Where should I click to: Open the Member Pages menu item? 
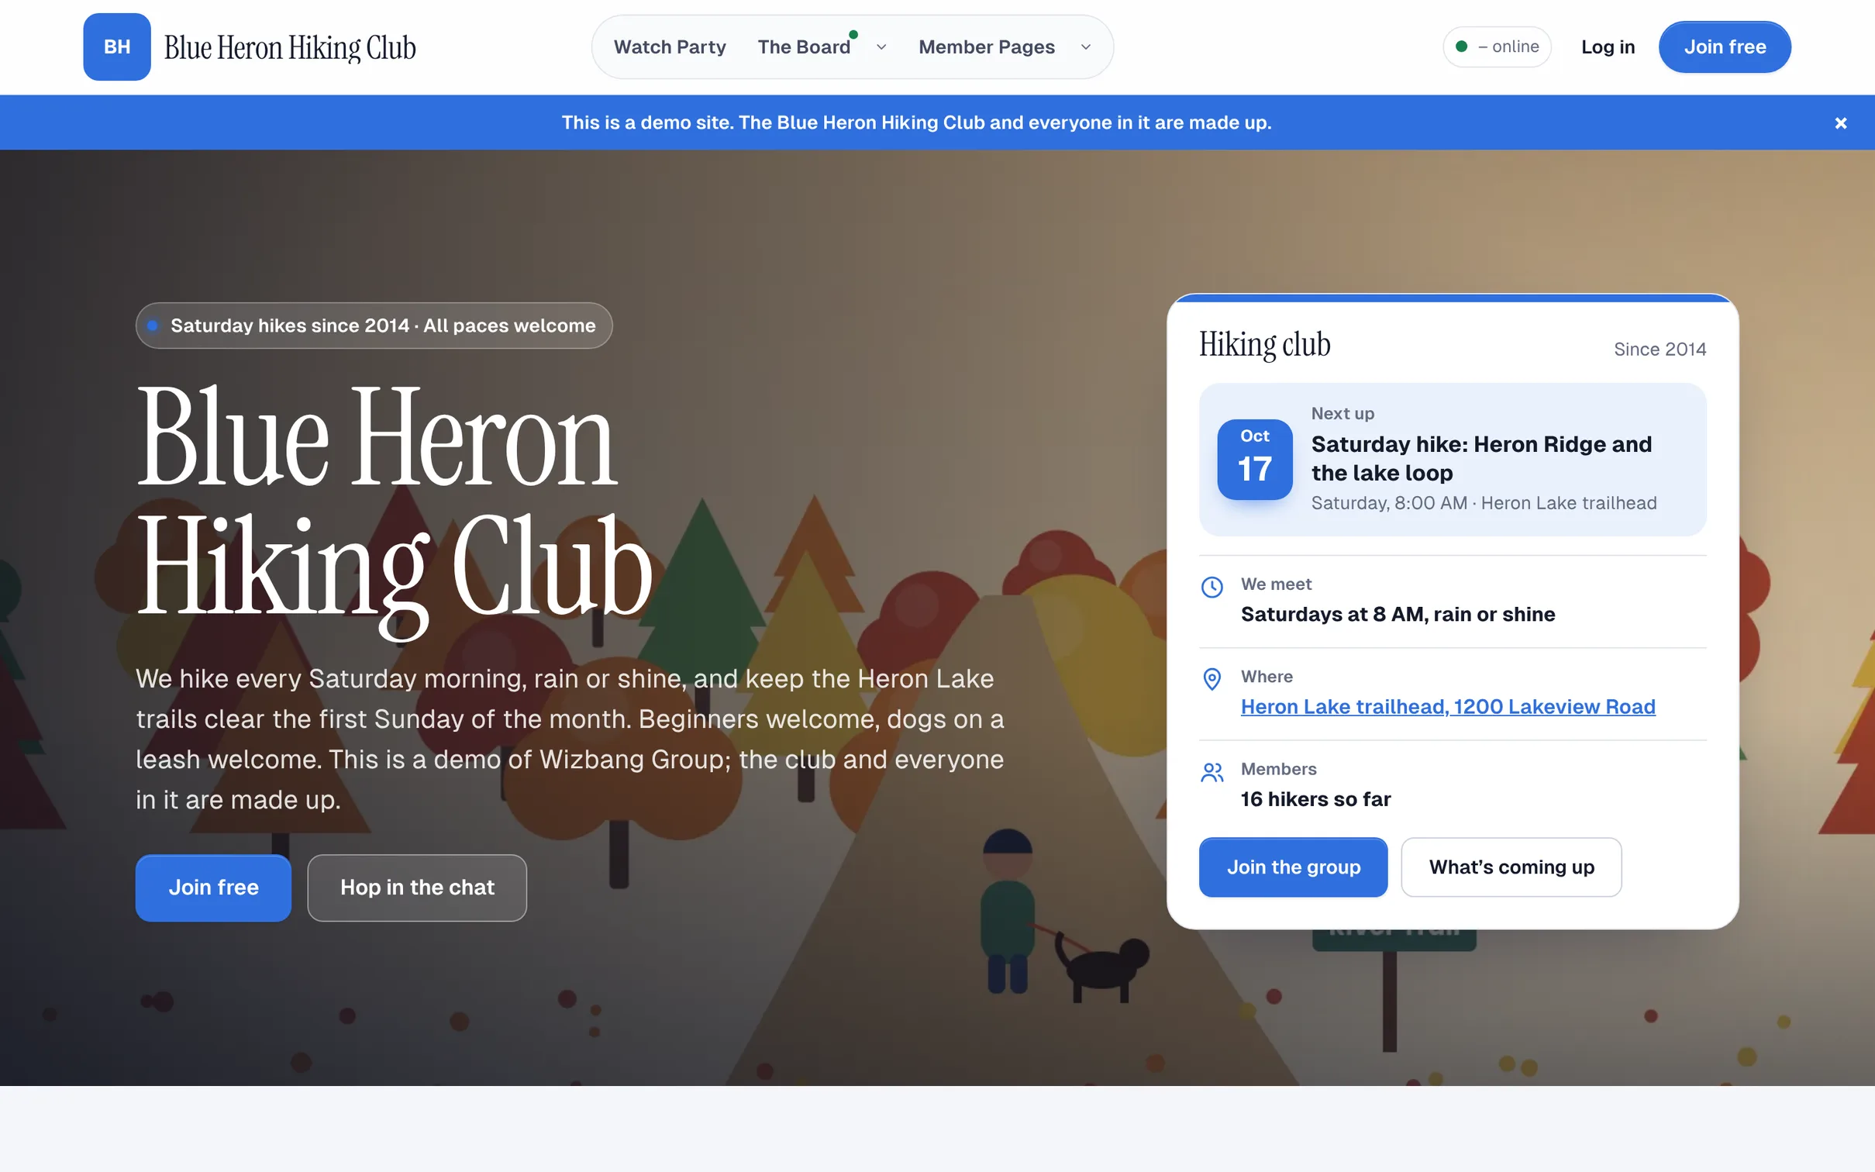[x=987, y=47]
